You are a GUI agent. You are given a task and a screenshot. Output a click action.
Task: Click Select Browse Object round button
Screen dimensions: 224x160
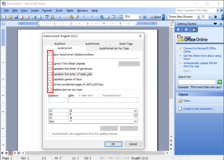coord(171,145)
